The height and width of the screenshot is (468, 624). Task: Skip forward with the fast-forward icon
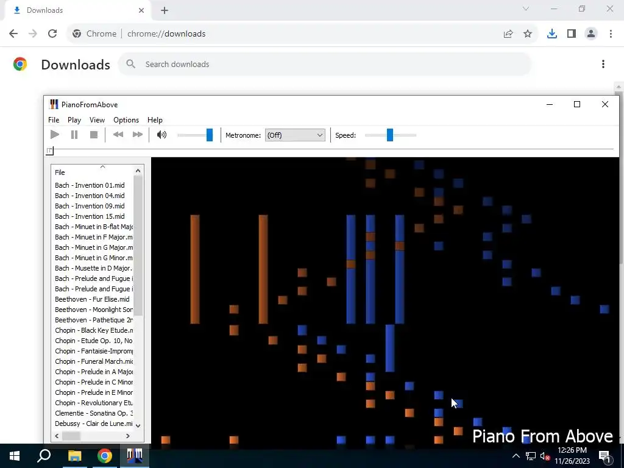[x=138, y=135]
